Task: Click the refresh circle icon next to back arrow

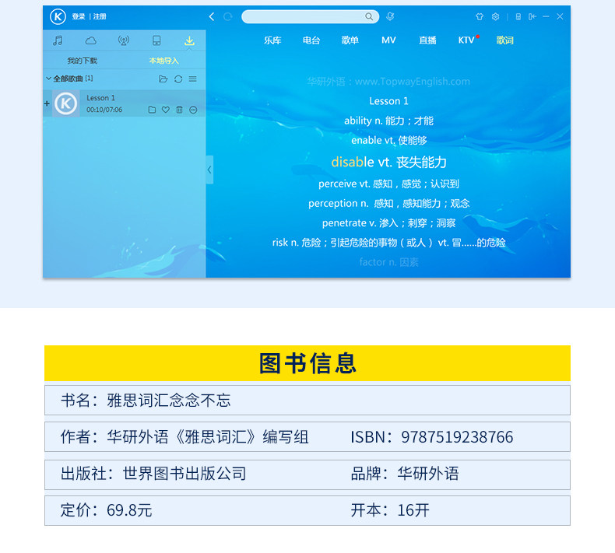Action: click(x=228, y=16)
